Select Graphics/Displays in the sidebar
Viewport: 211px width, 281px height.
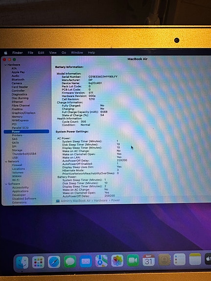coord(23,113)
